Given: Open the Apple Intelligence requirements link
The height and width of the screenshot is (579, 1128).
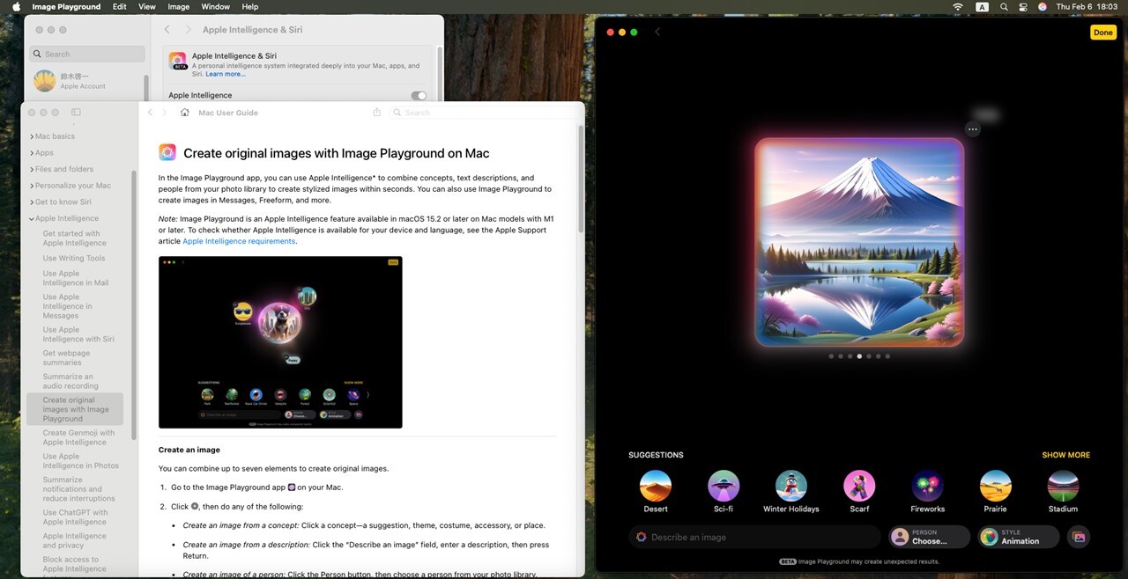Looking at the screenshot, I should pos(239,241).
